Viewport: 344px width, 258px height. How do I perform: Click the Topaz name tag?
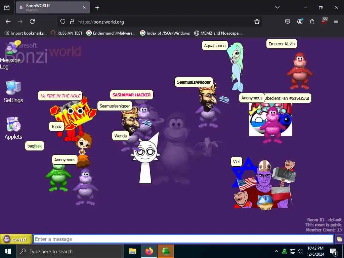[x=56, y=126]
